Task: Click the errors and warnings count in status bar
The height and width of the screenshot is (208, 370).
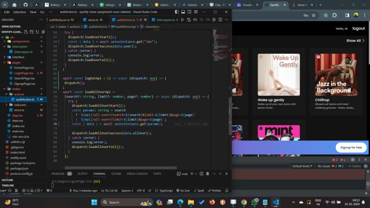Action: [32, 190]
